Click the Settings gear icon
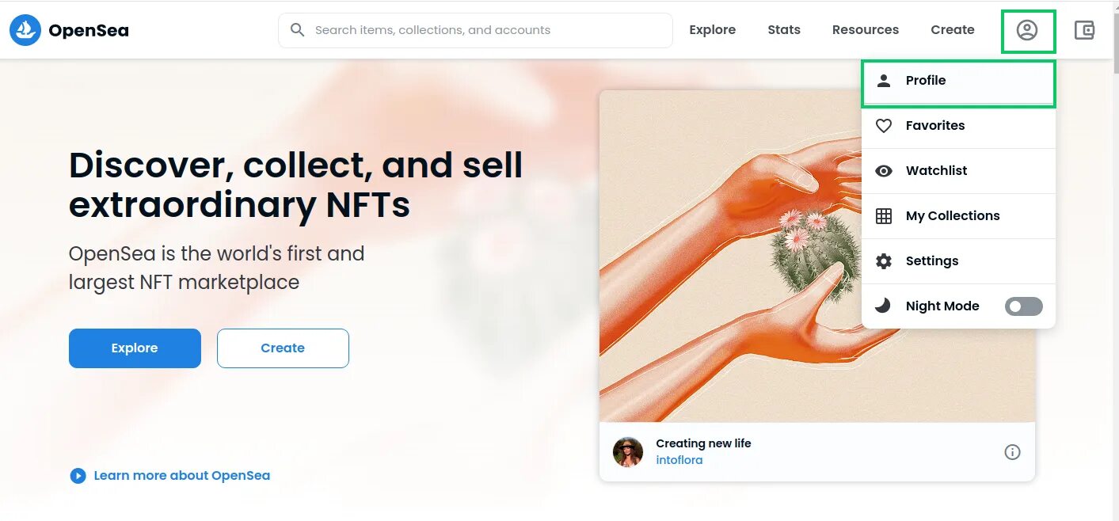 click(884, 261)
